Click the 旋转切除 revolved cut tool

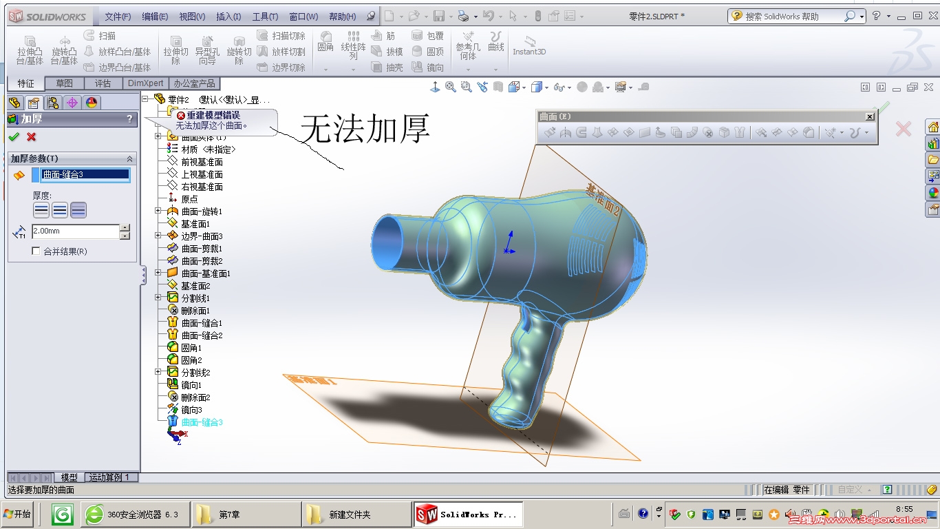tap(239, 51)
